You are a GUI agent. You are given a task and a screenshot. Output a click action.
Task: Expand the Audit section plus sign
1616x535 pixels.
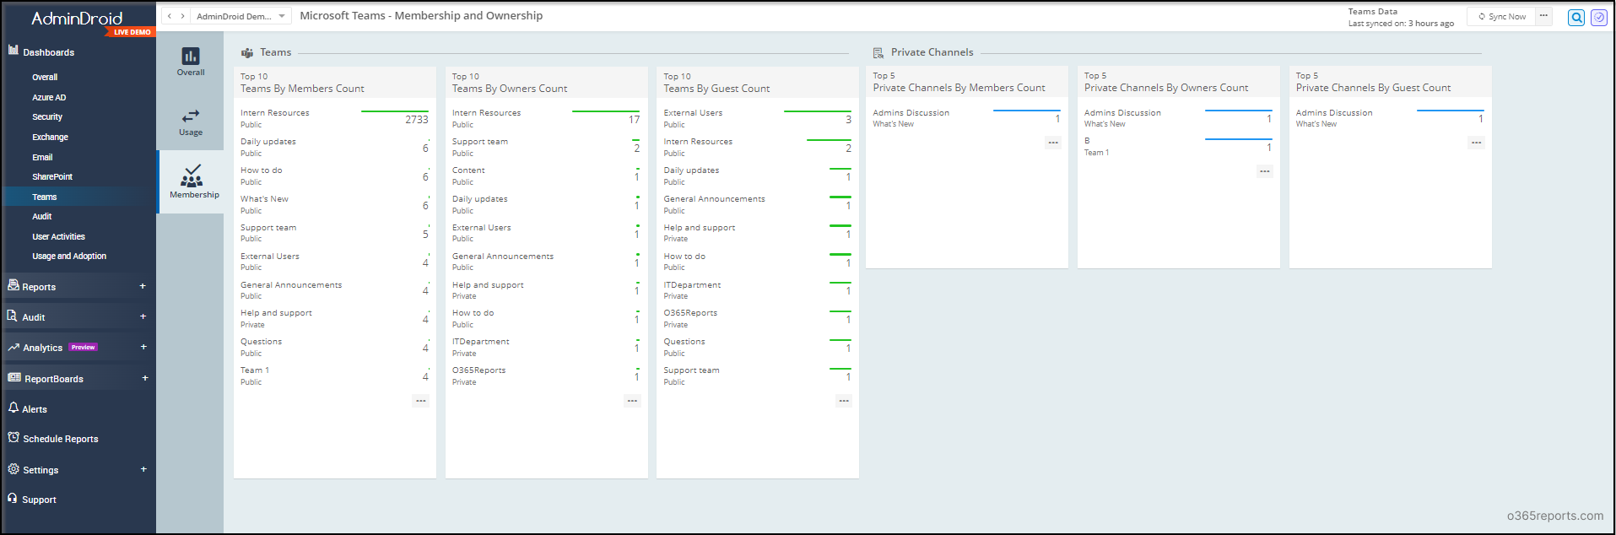coord(143,316)
